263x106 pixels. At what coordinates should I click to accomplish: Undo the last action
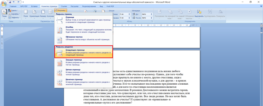click(13, 2)
